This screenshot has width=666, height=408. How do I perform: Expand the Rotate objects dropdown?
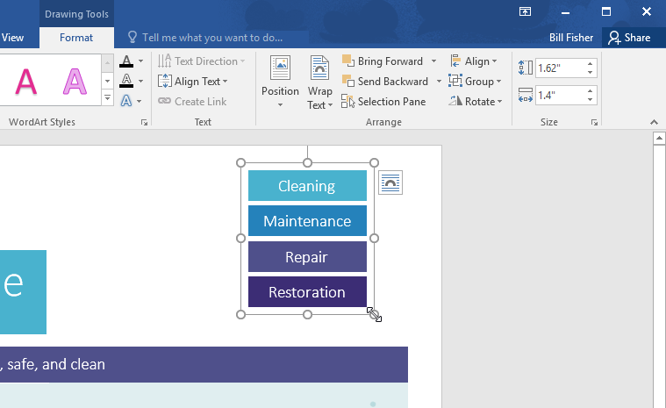475,102
